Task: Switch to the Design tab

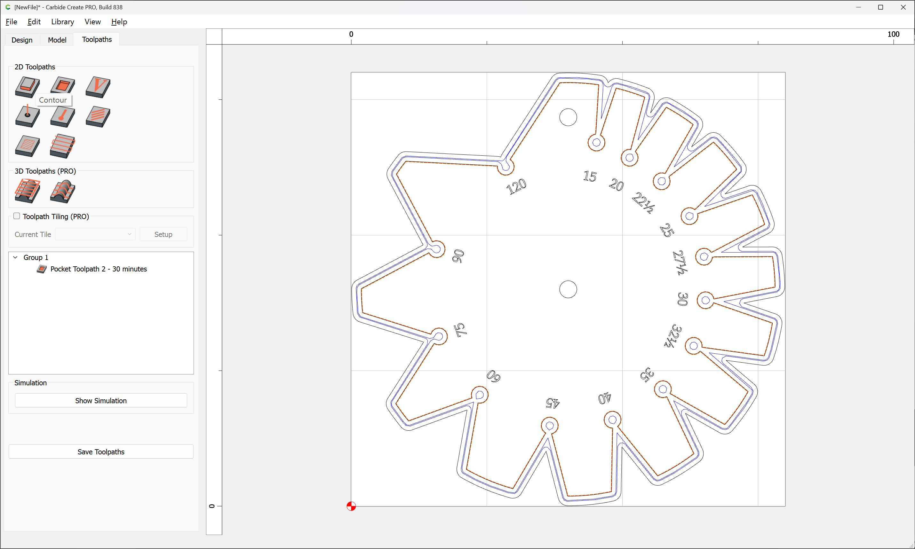Action: (x=22, y=40)
